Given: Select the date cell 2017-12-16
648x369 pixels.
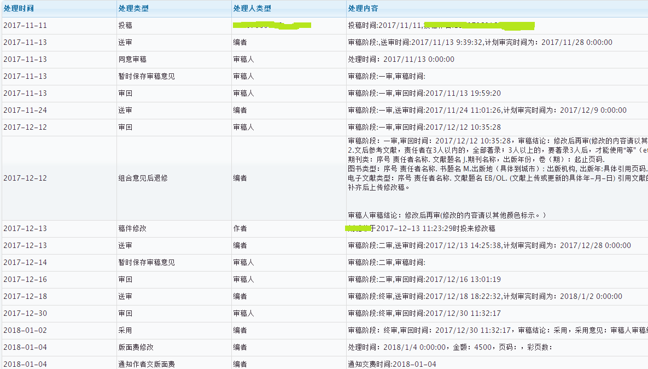Looking at the screenshot, I should 25,279.
